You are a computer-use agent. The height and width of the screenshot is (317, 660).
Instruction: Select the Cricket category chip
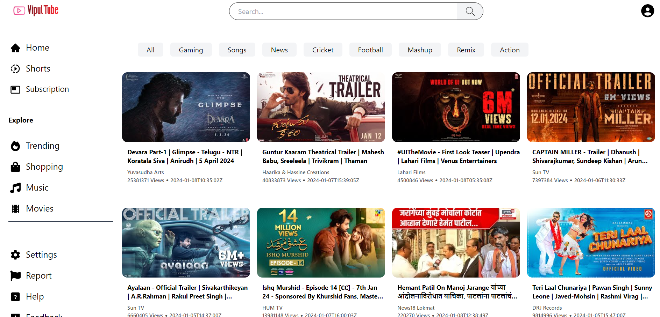(323, 50)
